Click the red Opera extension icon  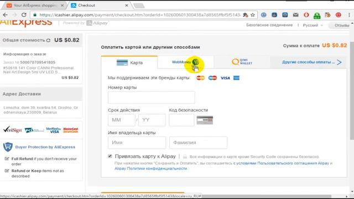point(306,15)
